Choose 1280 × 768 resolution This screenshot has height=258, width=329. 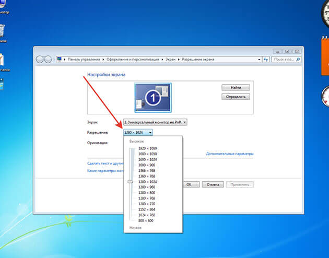click(146, 198)
